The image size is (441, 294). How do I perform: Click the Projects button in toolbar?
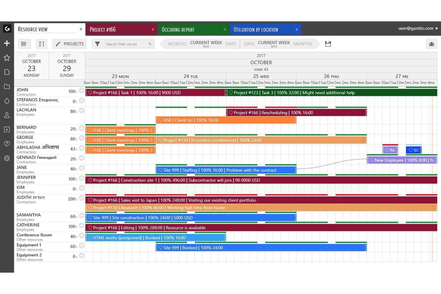click(x=69, y=44)
